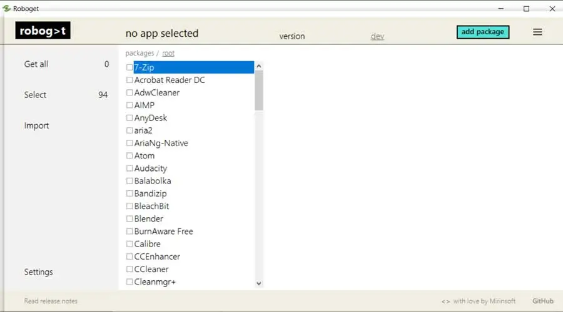Open the Get all section
The height and width of the screenshot is (312, 563).
[36, 64]
